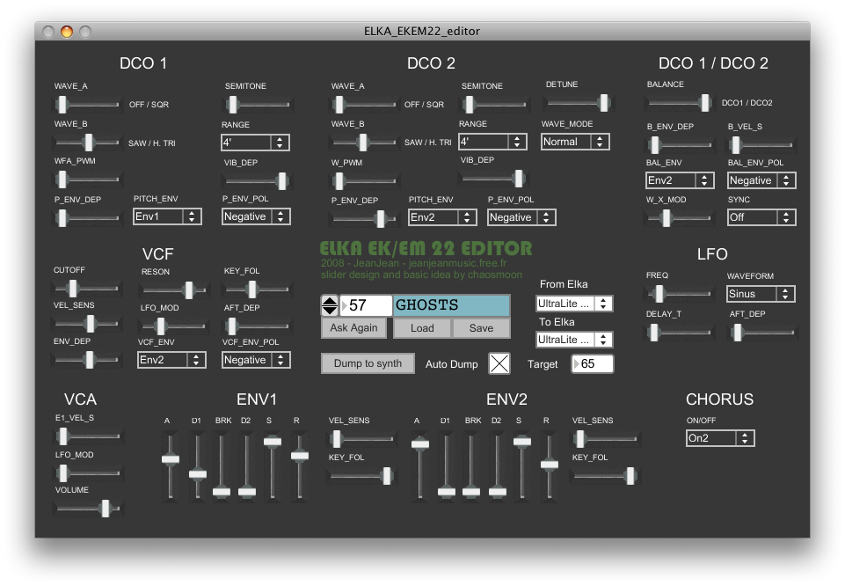Click the GHOSTS patch name field
Screen dimensions: 845x586
[451, 305]
